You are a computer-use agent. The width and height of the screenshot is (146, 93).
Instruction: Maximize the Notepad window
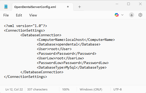pyautogui.click(x=129, y=4)
